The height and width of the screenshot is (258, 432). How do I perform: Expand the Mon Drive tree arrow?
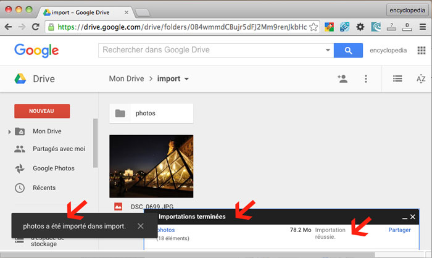point(9,131)
